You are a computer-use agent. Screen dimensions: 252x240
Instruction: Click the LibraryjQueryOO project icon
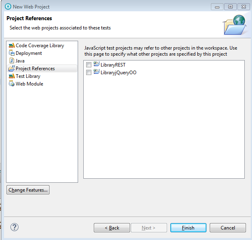pyautogui.click(x=97, y=72)
